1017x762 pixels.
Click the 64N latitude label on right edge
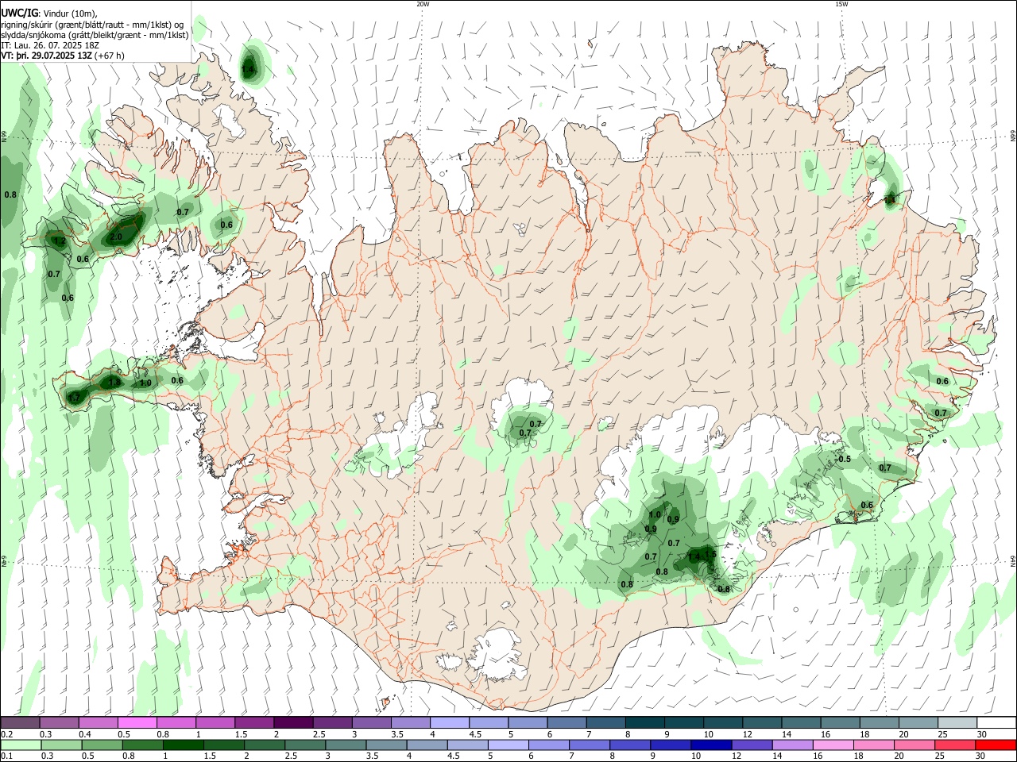(x=1013, y=560)
